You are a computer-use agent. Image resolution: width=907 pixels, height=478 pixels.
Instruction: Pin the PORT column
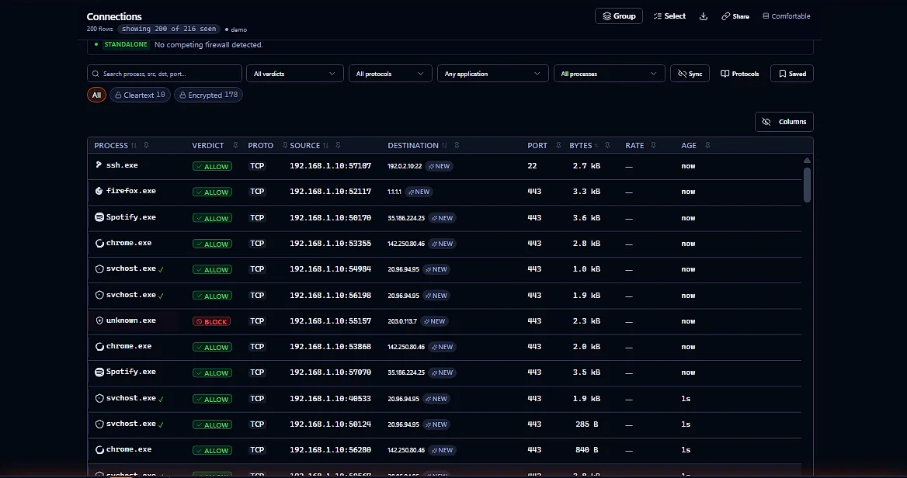(558, 146)
